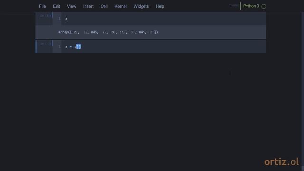
Task: Open the Edit menu
Action: click(x=57, y=6)
